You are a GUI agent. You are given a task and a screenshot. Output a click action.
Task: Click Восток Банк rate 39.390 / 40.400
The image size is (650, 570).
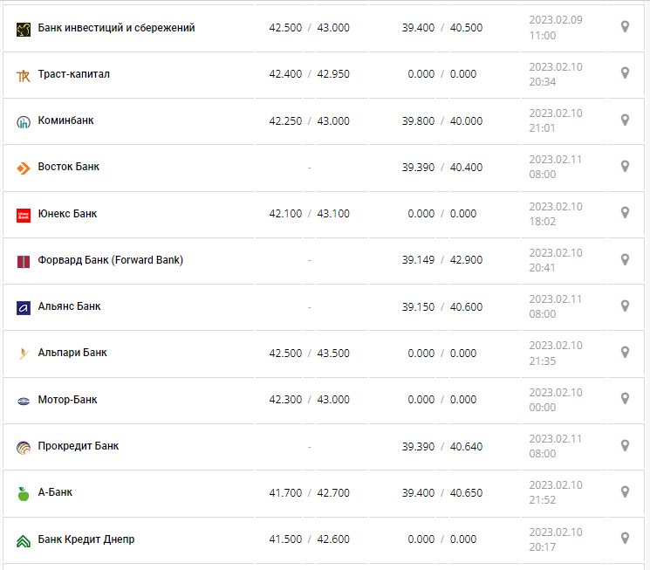tap(441, 167)
